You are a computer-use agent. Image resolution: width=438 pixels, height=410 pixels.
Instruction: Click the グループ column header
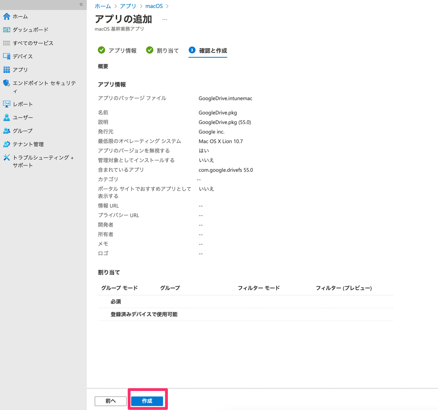click(170, 288)
